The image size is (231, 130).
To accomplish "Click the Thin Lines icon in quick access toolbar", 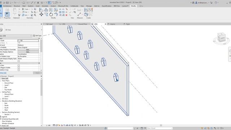I will [x=49, y=3].
